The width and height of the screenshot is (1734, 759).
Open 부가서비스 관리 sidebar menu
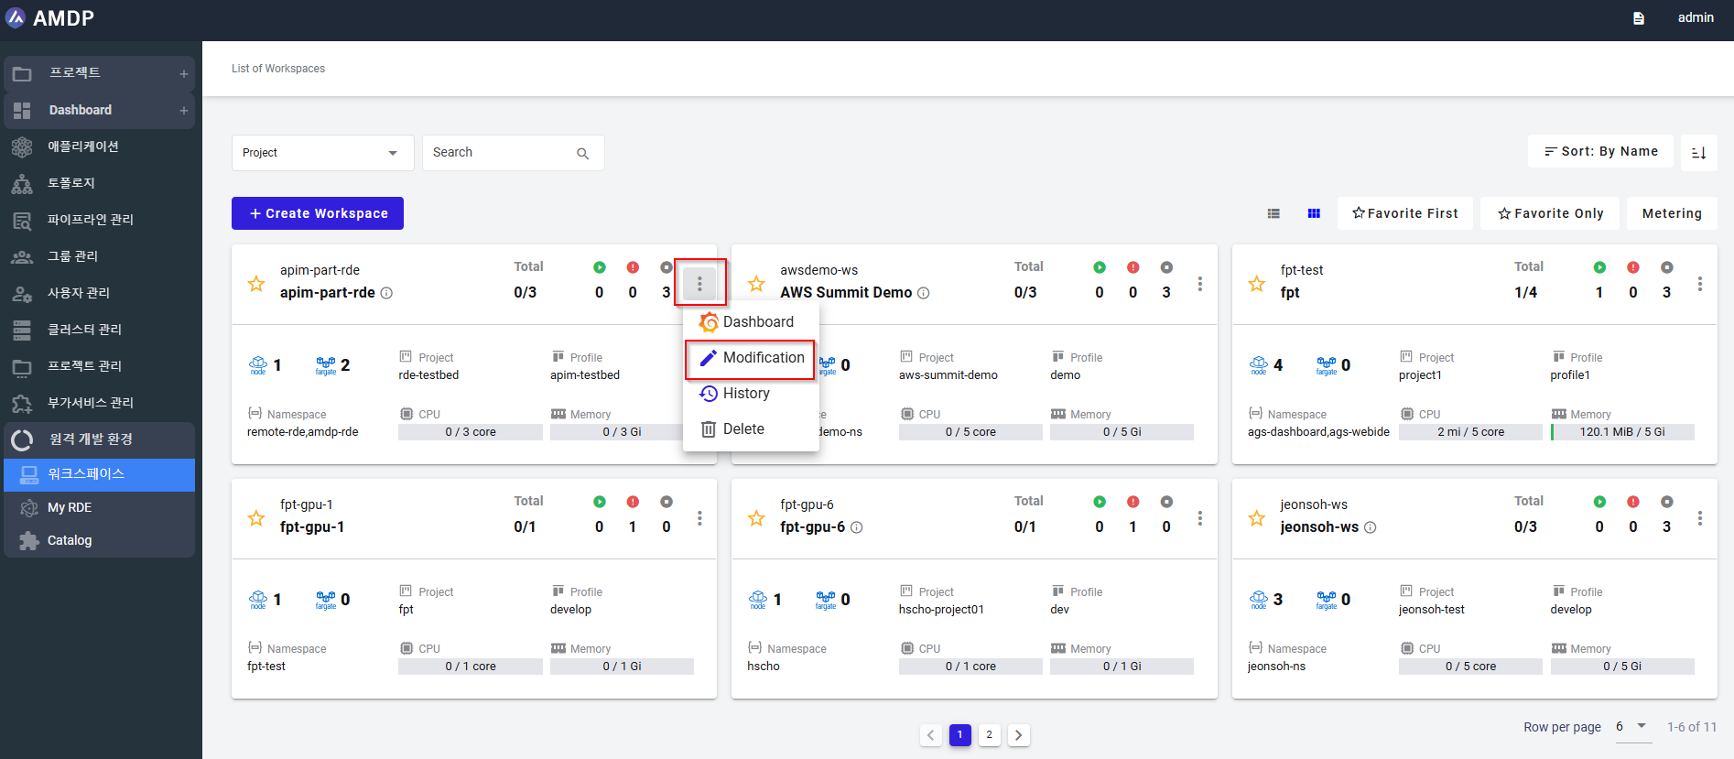(99, 403)
